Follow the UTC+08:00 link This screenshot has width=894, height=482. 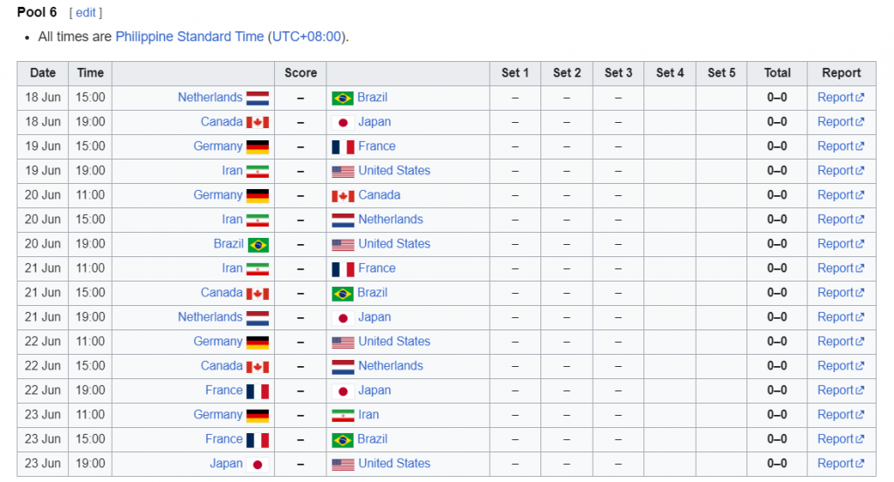pos(306,37)
